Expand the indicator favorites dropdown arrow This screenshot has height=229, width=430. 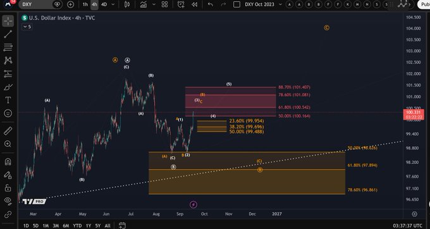154,4
